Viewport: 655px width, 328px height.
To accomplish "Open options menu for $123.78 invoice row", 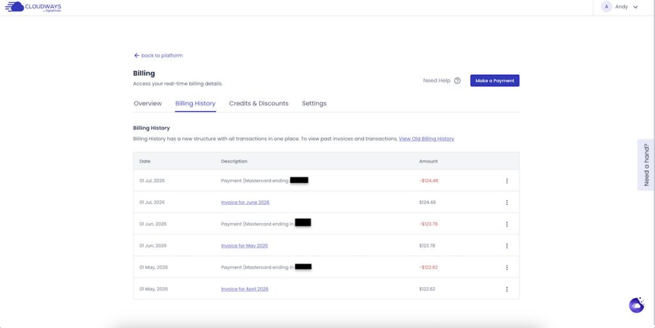I will pyautogui.click(x=507, y=246).
